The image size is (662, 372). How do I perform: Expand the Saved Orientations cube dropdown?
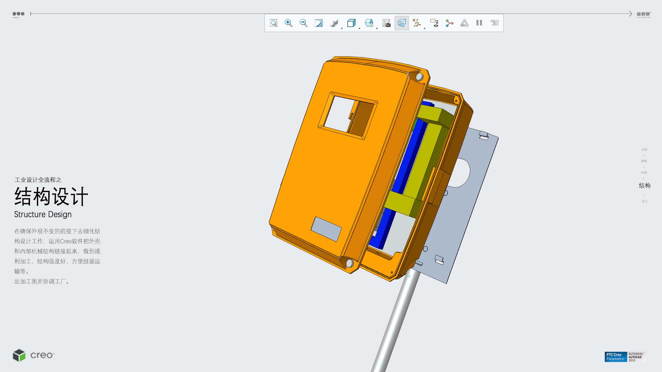click(x=352, y=23)
